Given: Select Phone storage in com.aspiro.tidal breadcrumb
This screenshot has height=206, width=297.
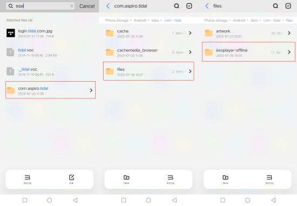Looking at the screenshot, I should click(x=117, y=21).
